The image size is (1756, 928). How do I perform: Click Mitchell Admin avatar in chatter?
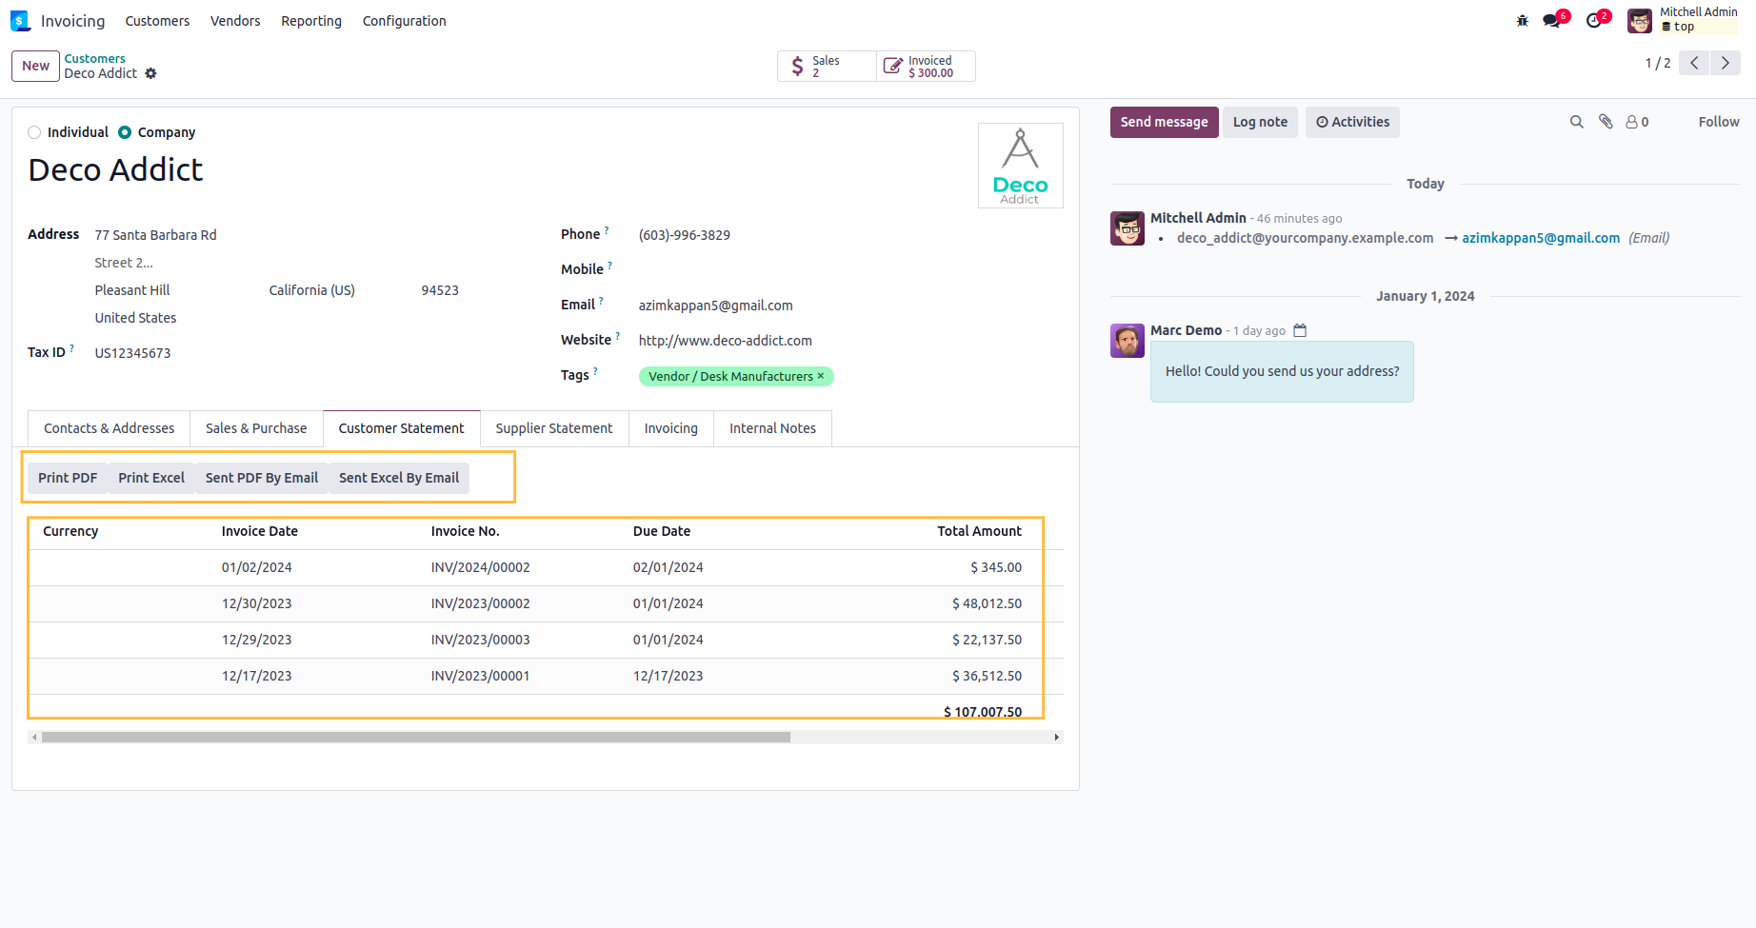click(x=1127, y=228)
